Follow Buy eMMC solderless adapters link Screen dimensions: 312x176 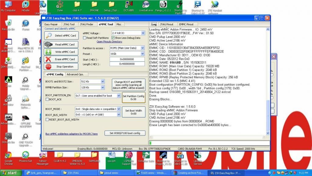click(72, 134)
